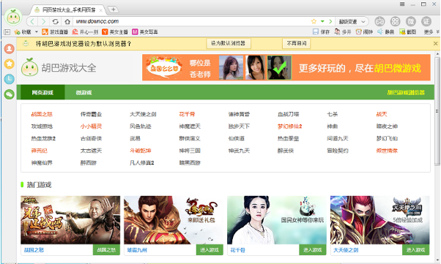Click the gamepad icon in toolbar
441x264 pixels.
point(379,21)
